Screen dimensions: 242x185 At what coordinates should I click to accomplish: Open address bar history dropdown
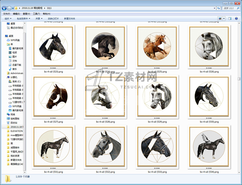214,8
